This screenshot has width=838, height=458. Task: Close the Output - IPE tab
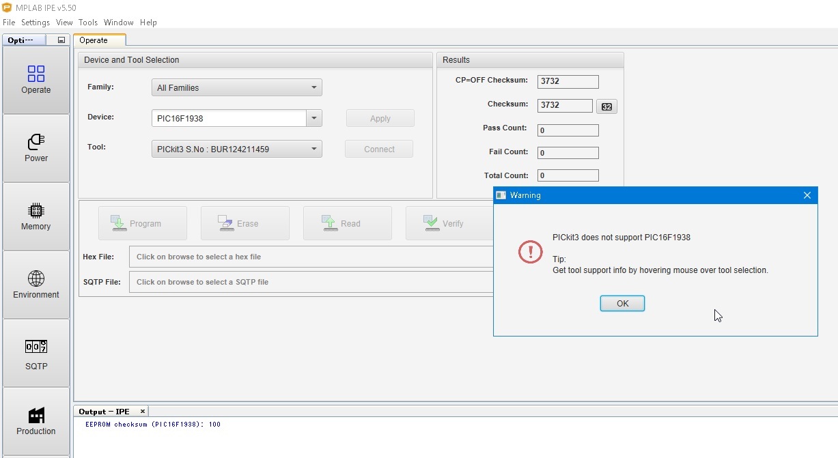(x=143, y=412)
